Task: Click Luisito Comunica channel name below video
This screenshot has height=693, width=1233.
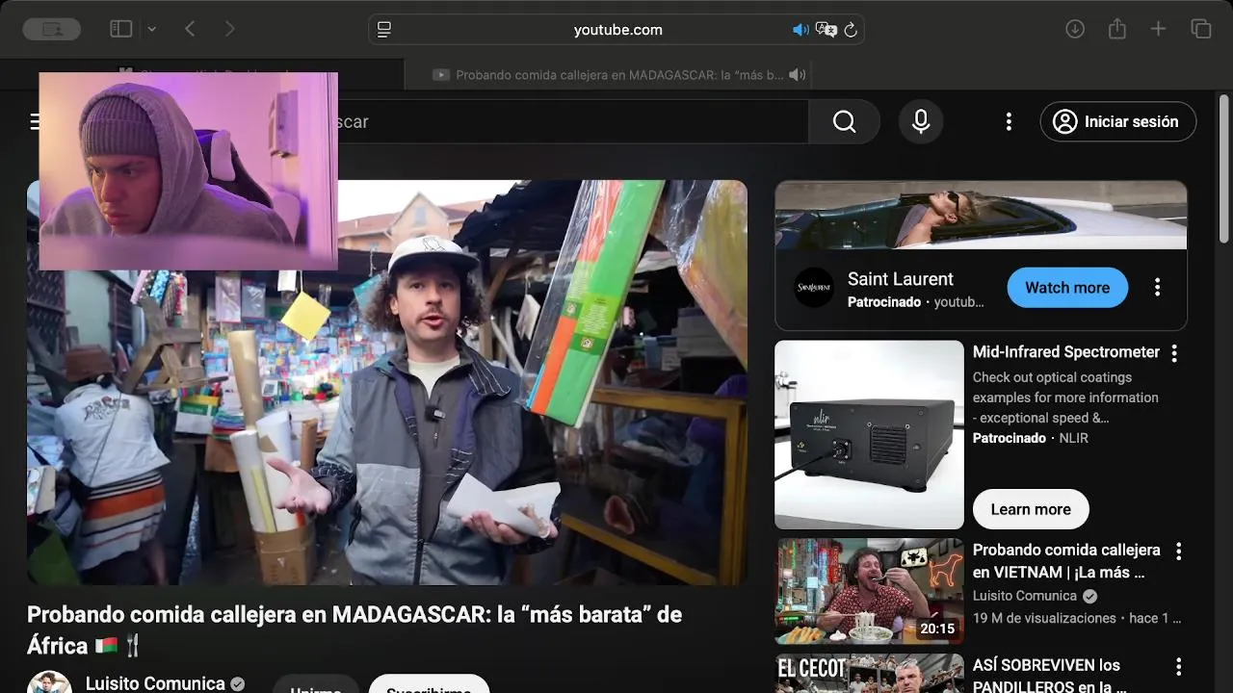Action: pyautogui.click(x=155, y=683)
